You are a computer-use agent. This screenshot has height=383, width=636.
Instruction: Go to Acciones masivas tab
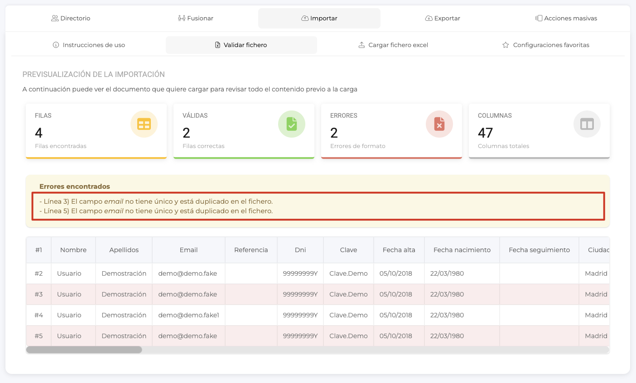[566, 18]
